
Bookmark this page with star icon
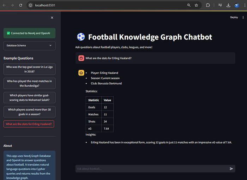tap(196, 5)
